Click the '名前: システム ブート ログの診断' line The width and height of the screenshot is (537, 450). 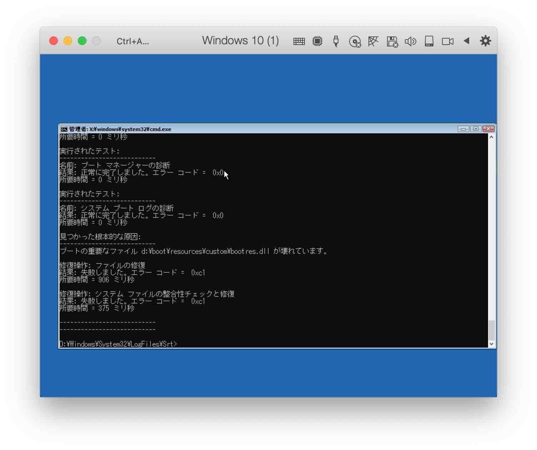116,208
